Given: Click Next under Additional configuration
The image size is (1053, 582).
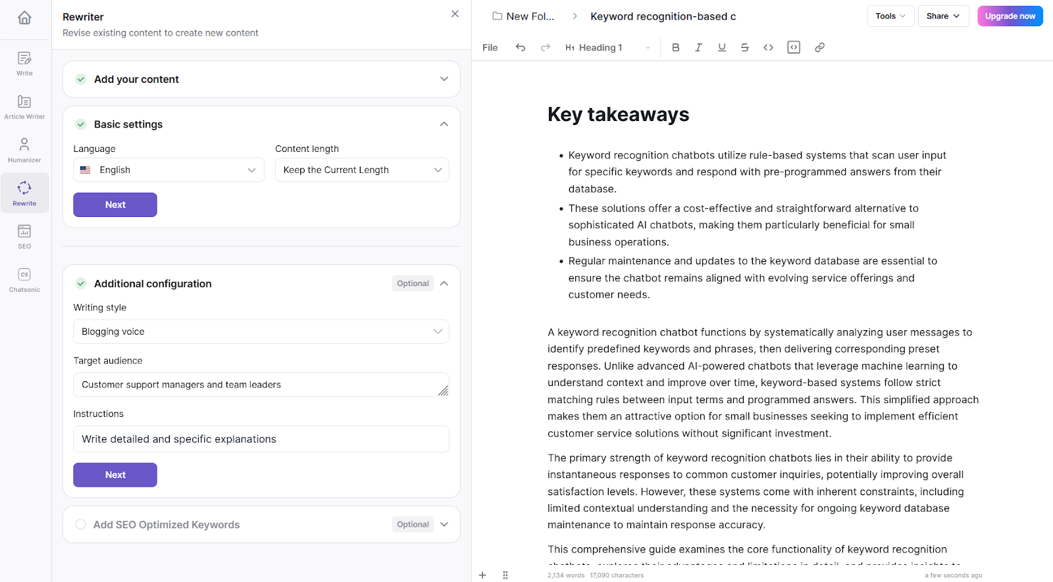Looking at the screenshot, I should point(115,475).
